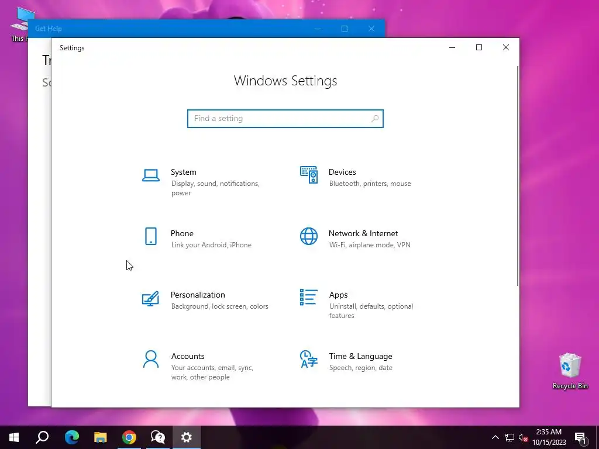The image size is (599, 449).
Task: Open the Accounts person icon
Action: click(x=151, y=359)
